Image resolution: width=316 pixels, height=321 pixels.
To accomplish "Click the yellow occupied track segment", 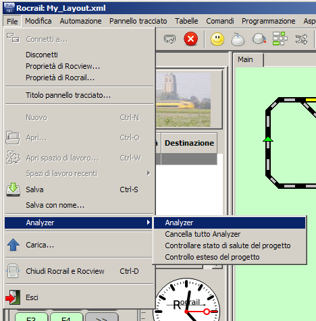I will [x=311, y=100].
